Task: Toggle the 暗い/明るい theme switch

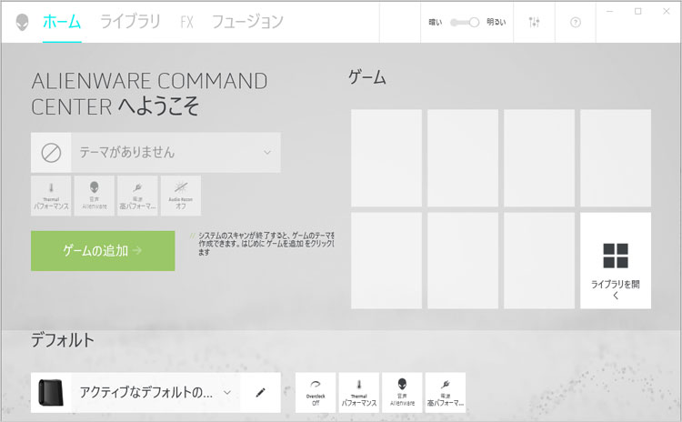Action: [x=465, y=22]
